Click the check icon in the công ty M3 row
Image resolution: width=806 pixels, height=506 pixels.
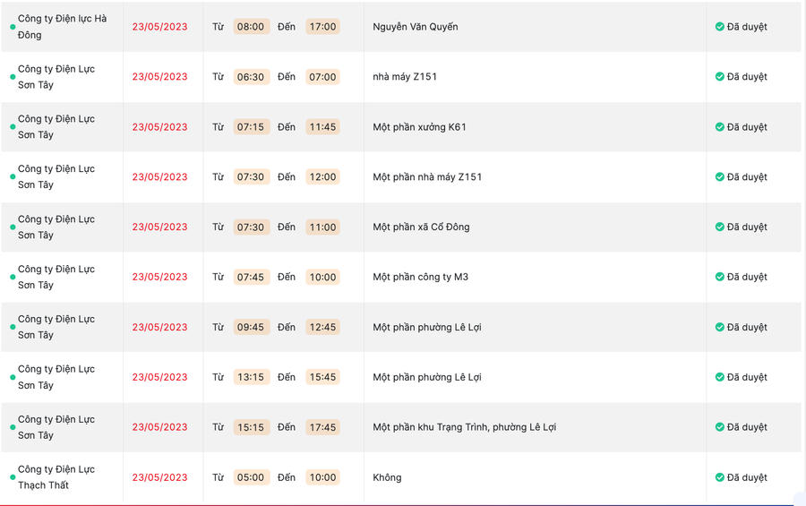(720, 278)
